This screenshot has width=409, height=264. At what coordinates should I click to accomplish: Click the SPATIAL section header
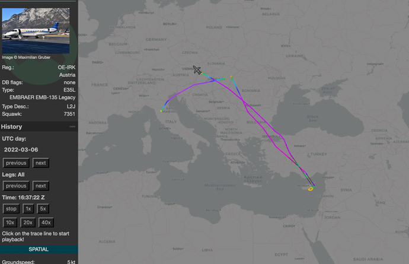coord(39,249)
